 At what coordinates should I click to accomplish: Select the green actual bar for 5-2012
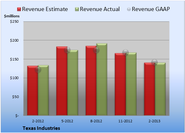click(x=73, y=83)
